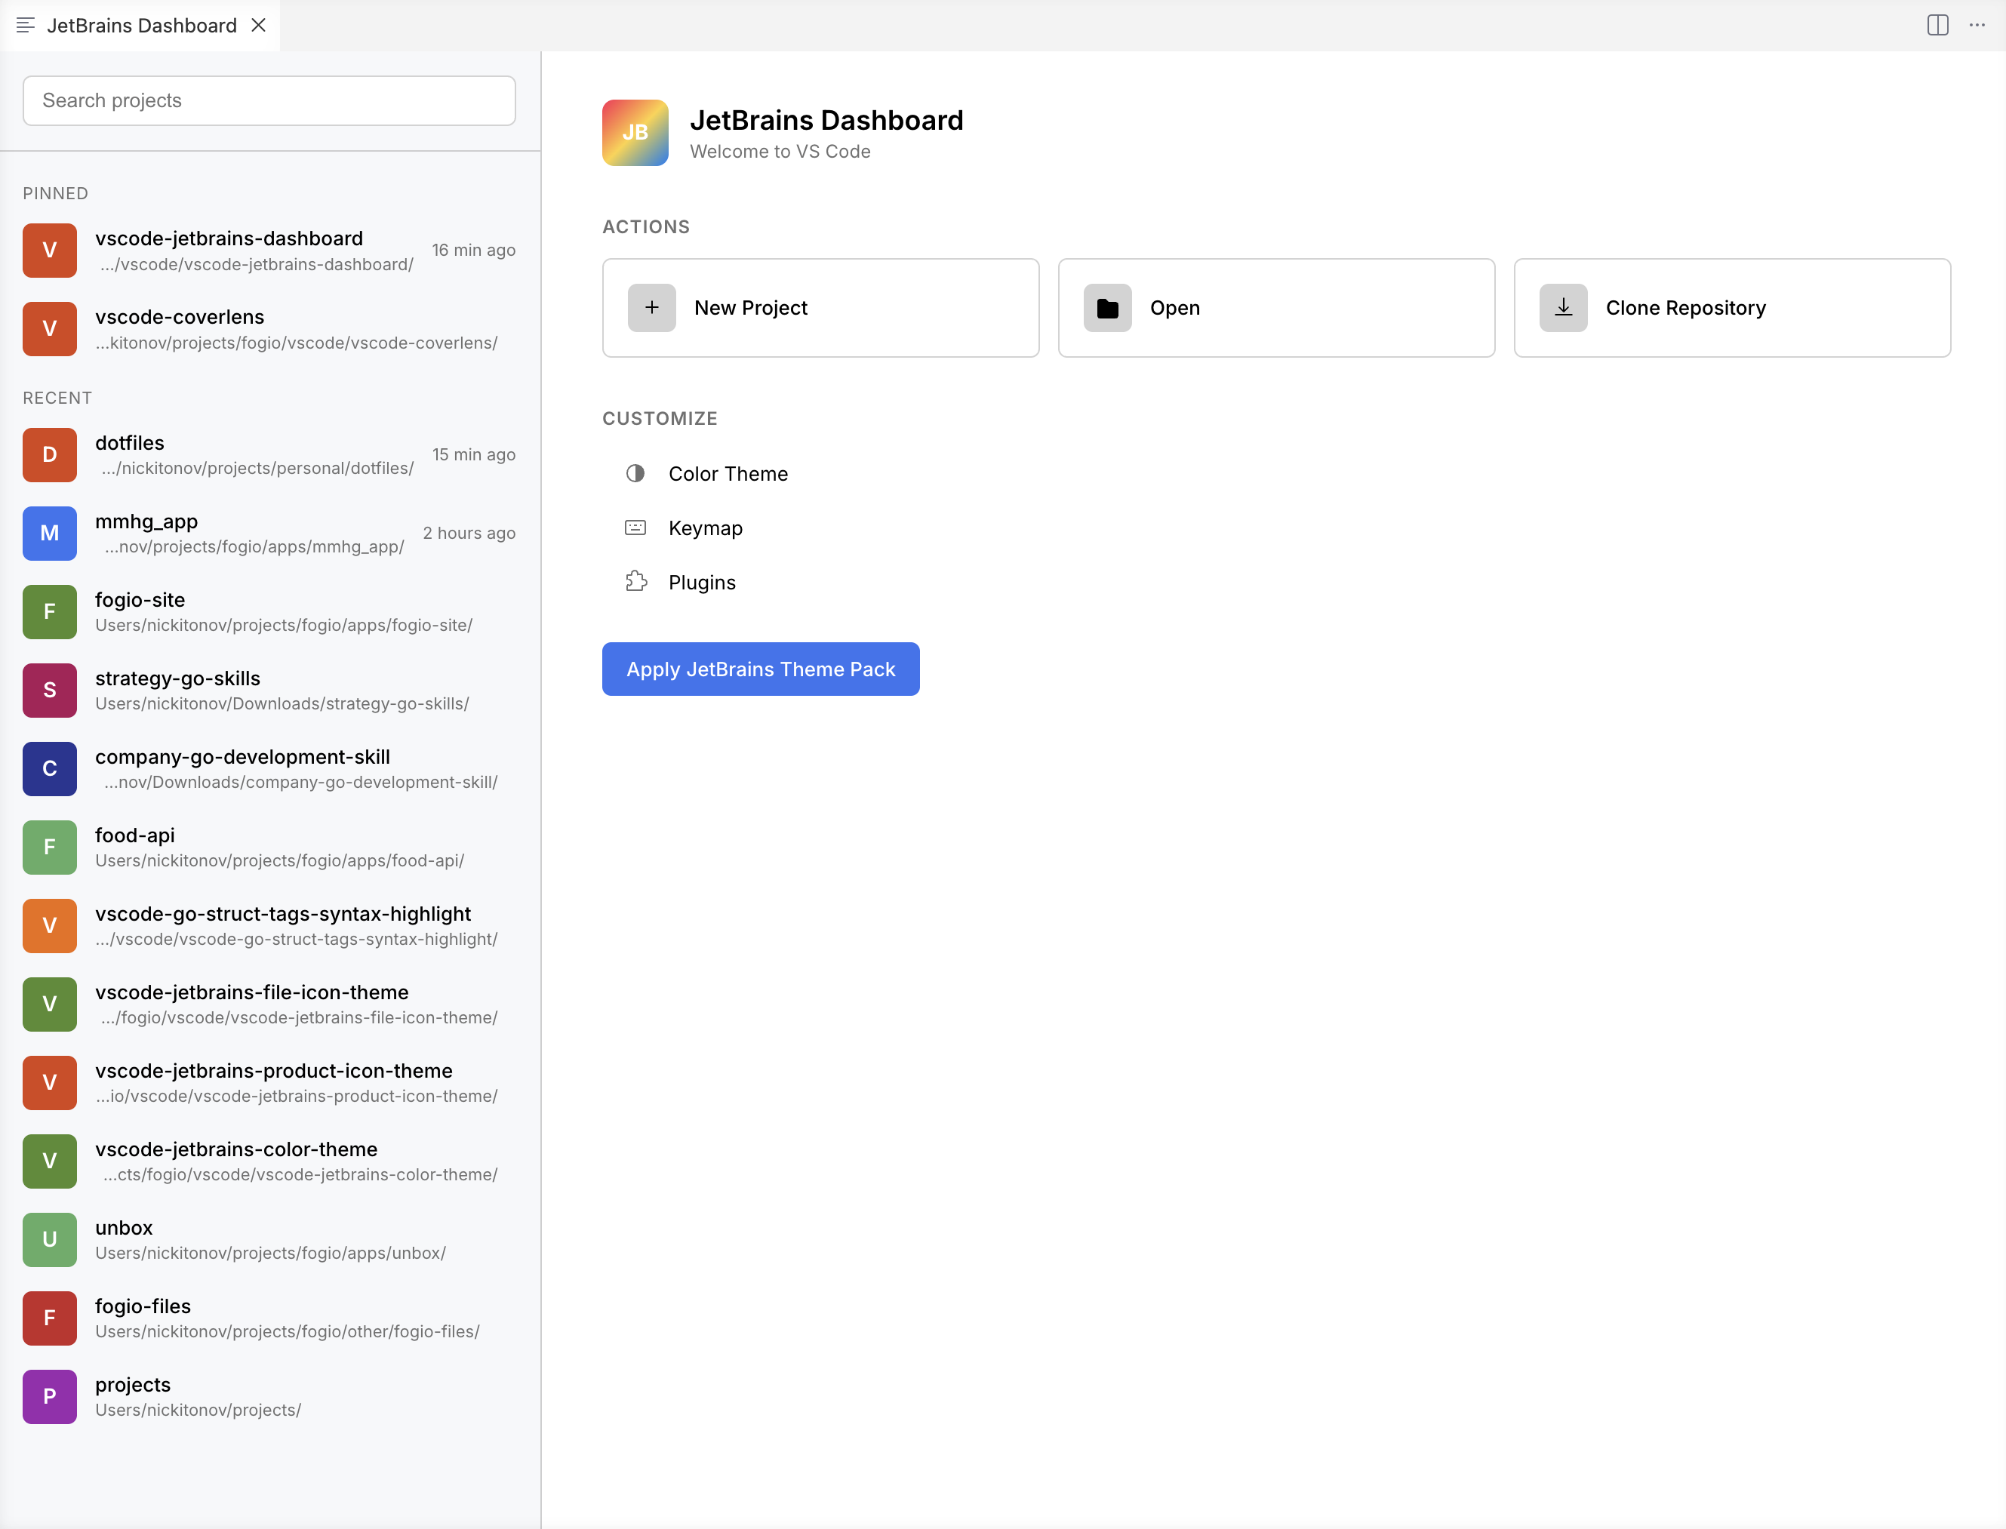Click the split editor icon at top right
The image size is (2006, 1529).
pos(1938,26)
